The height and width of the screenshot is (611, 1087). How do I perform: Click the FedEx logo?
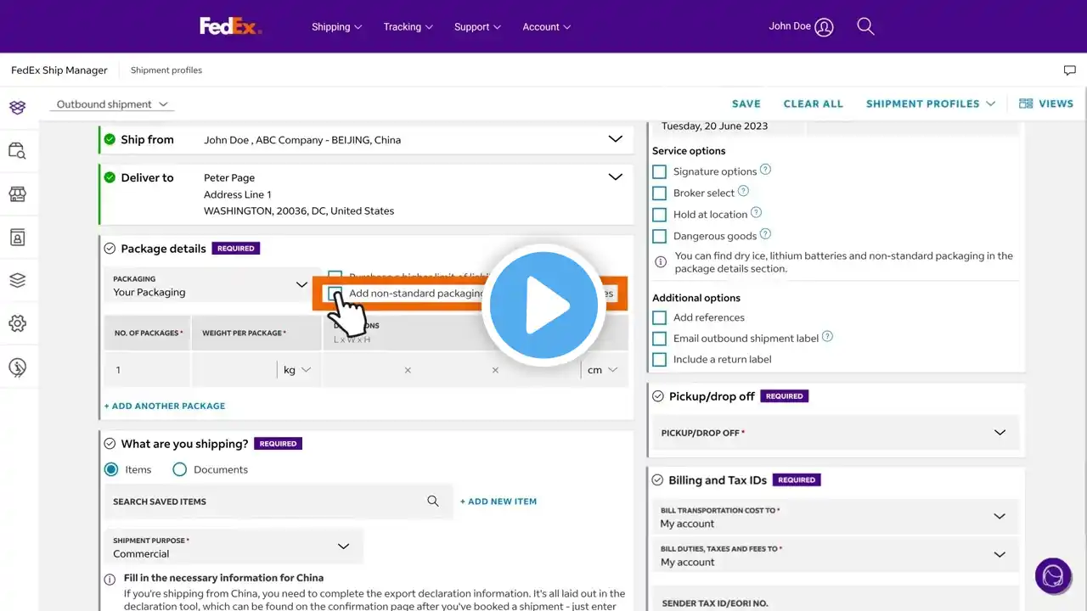(230, 26)
